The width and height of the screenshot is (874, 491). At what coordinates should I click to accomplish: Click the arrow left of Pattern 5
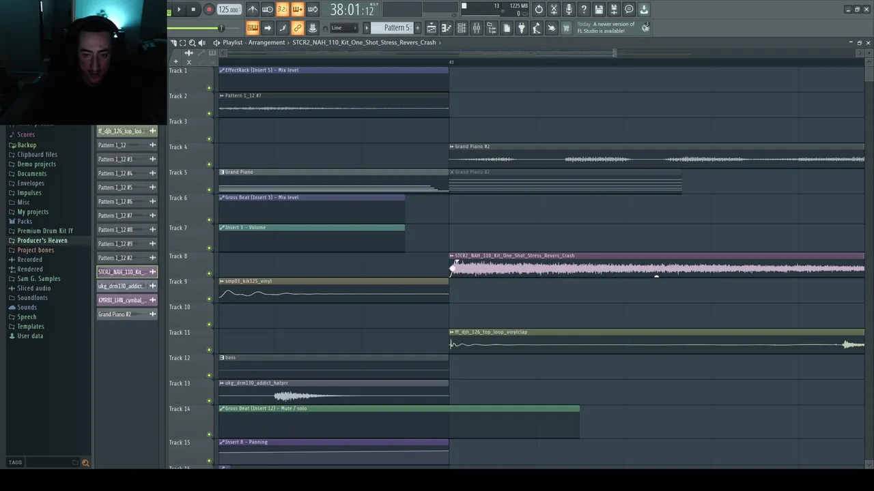[367, 28]
